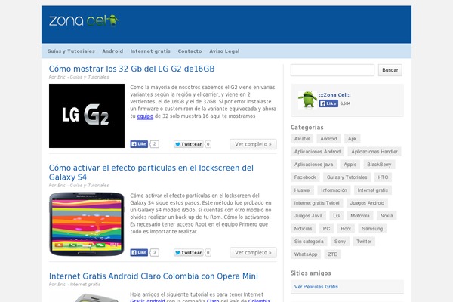Select the Facebook category tag
The width and height of the screenshot is (453, 302).
[305, 177]
